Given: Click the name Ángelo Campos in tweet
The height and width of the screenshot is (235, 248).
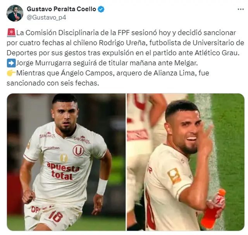Looking at the screenshot, I should pyautogui.click(x=88, y=73).
